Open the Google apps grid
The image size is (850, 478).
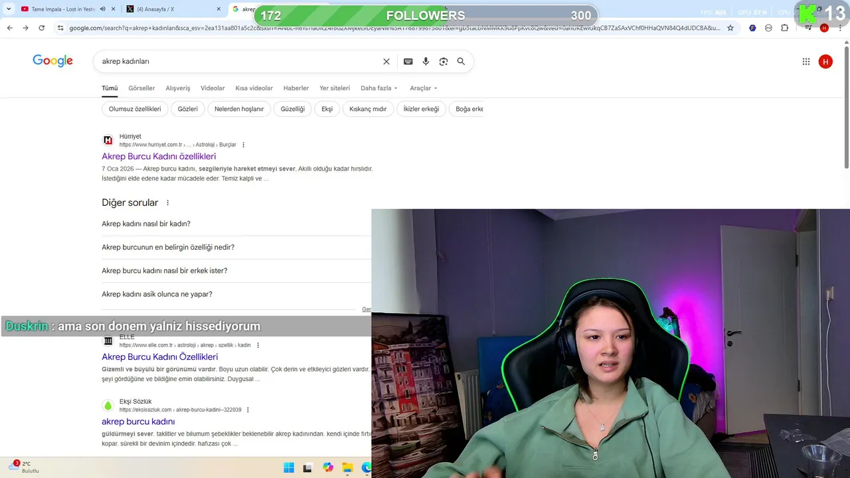(806, 62)
